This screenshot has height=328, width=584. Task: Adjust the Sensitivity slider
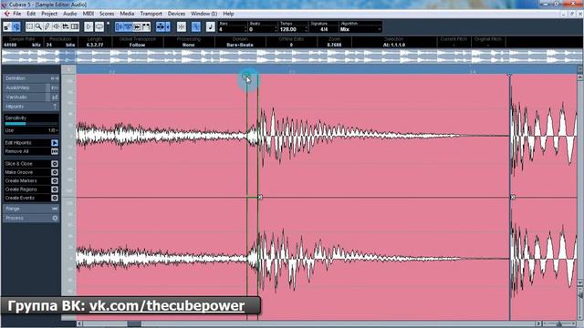click(x=31, y=124)
